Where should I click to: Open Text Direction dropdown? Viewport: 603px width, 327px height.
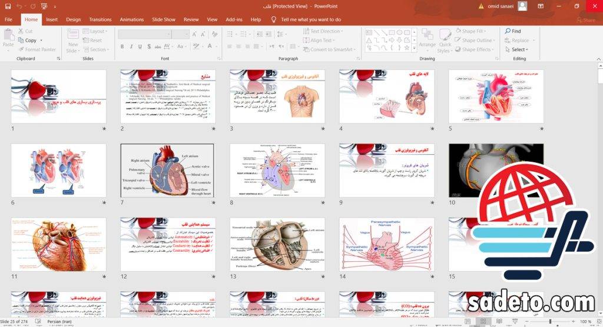323,31
